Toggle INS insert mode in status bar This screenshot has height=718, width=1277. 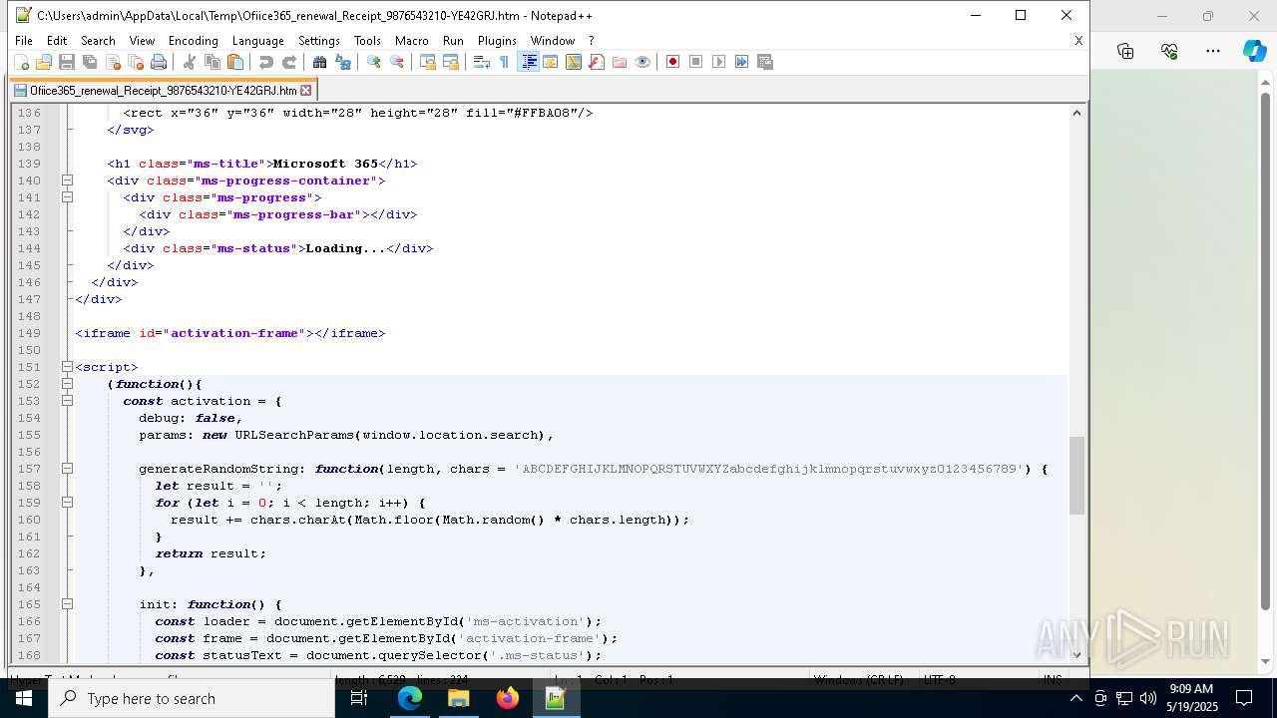pos(1053,679)
